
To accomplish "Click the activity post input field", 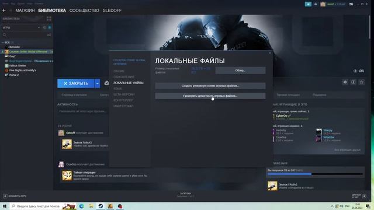I will tap(83, 111).
